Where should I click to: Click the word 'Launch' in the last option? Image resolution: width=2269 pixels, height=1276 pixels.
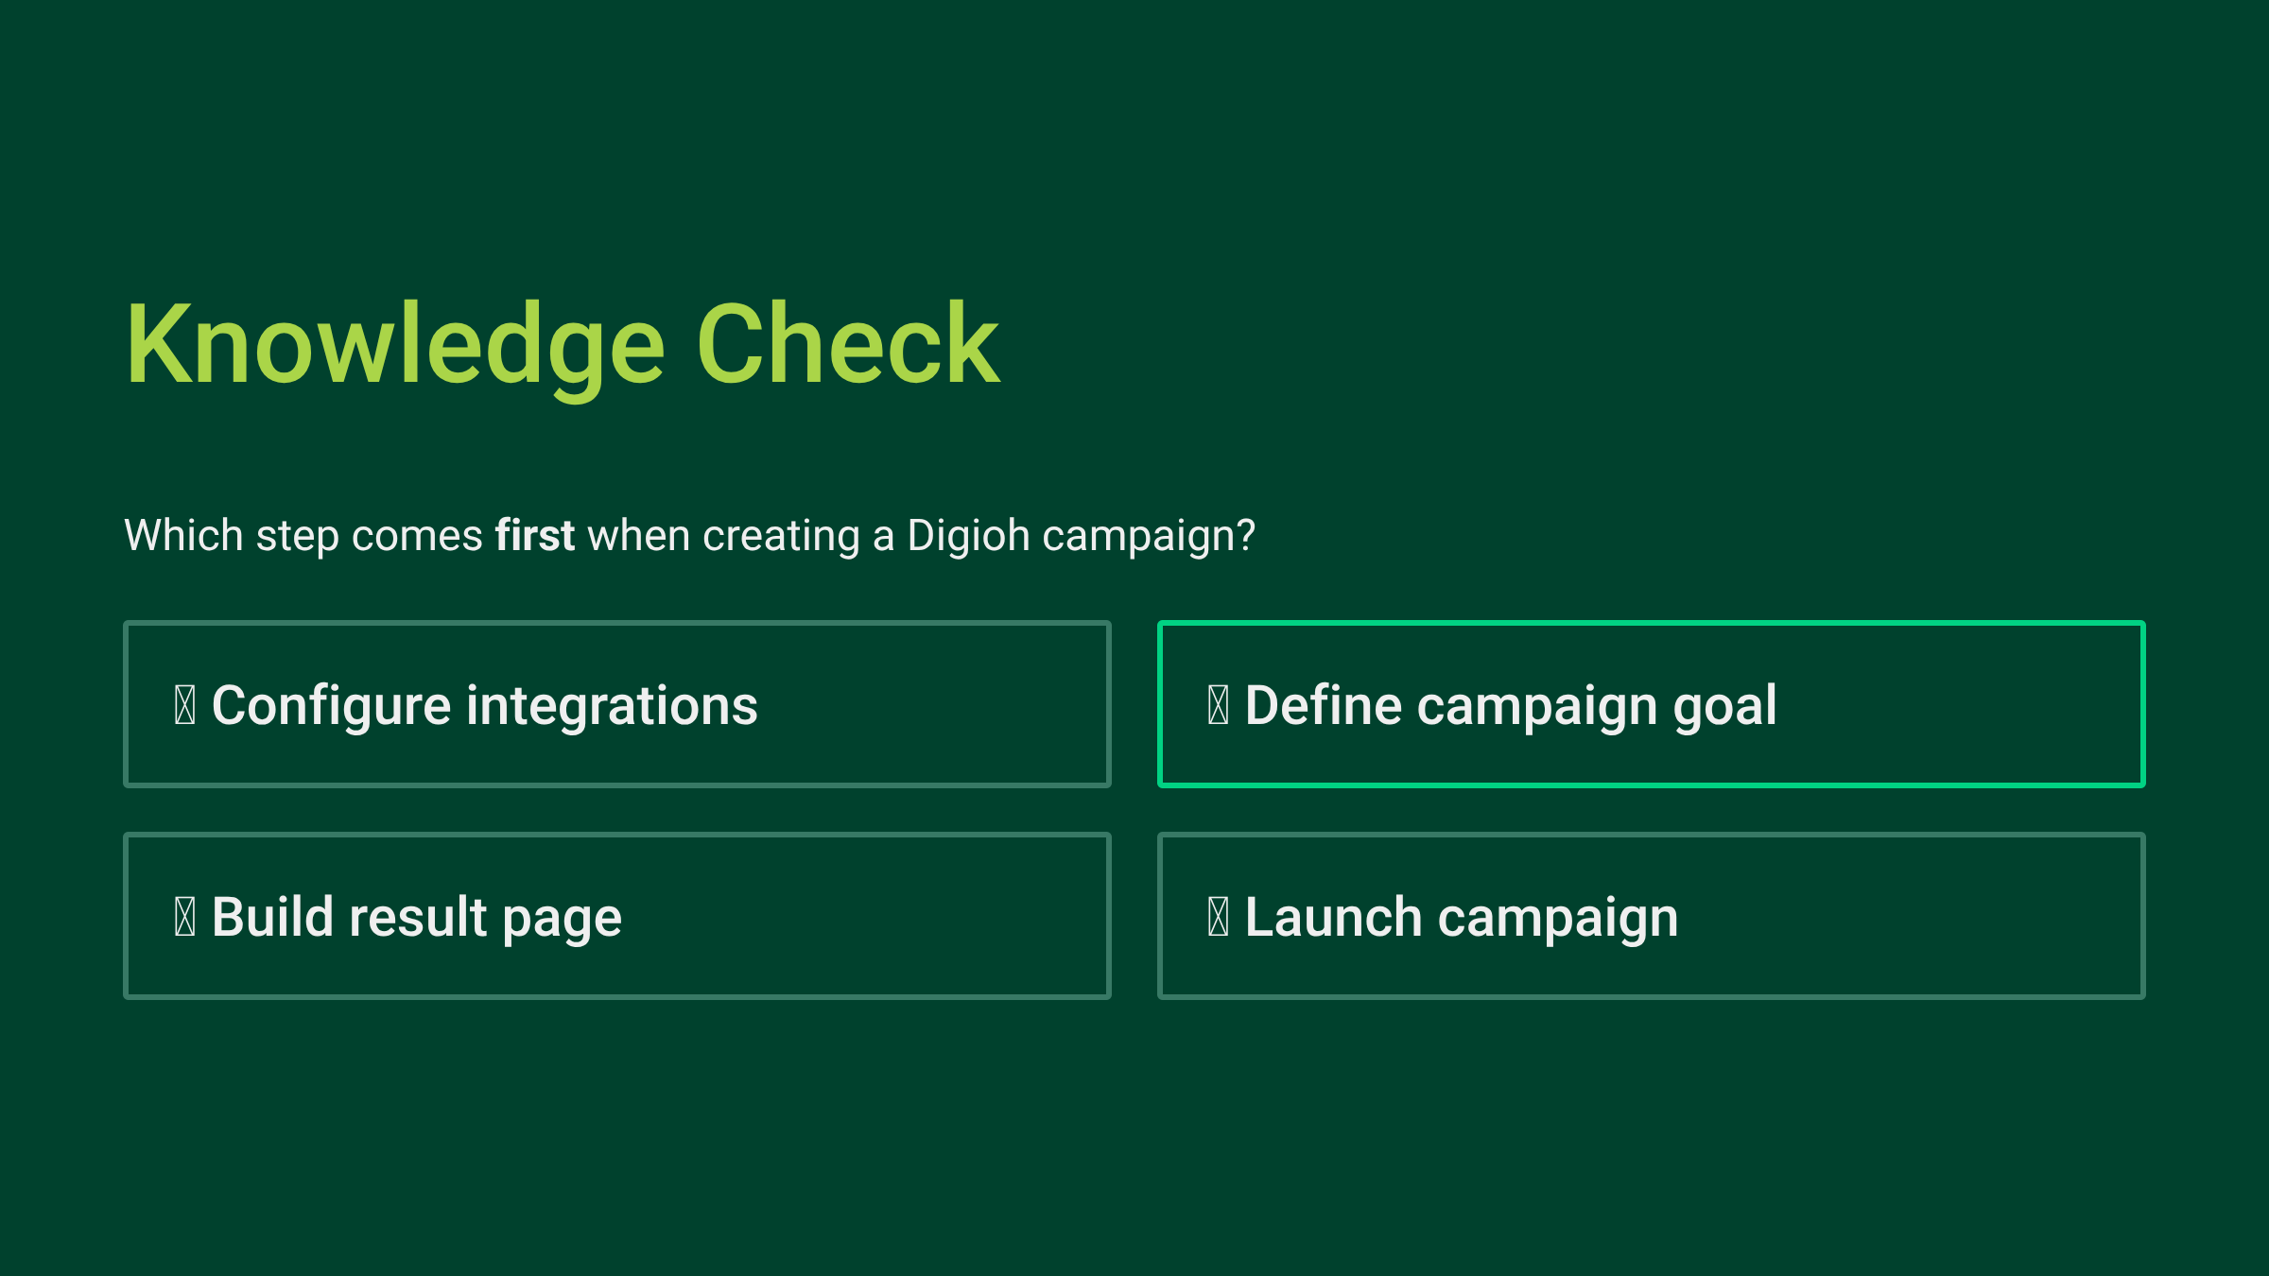tap(1333, 918)
